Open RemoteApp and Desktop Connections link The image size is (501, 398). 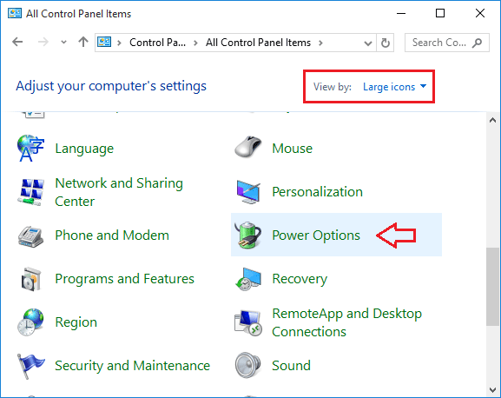click(347, 322)
